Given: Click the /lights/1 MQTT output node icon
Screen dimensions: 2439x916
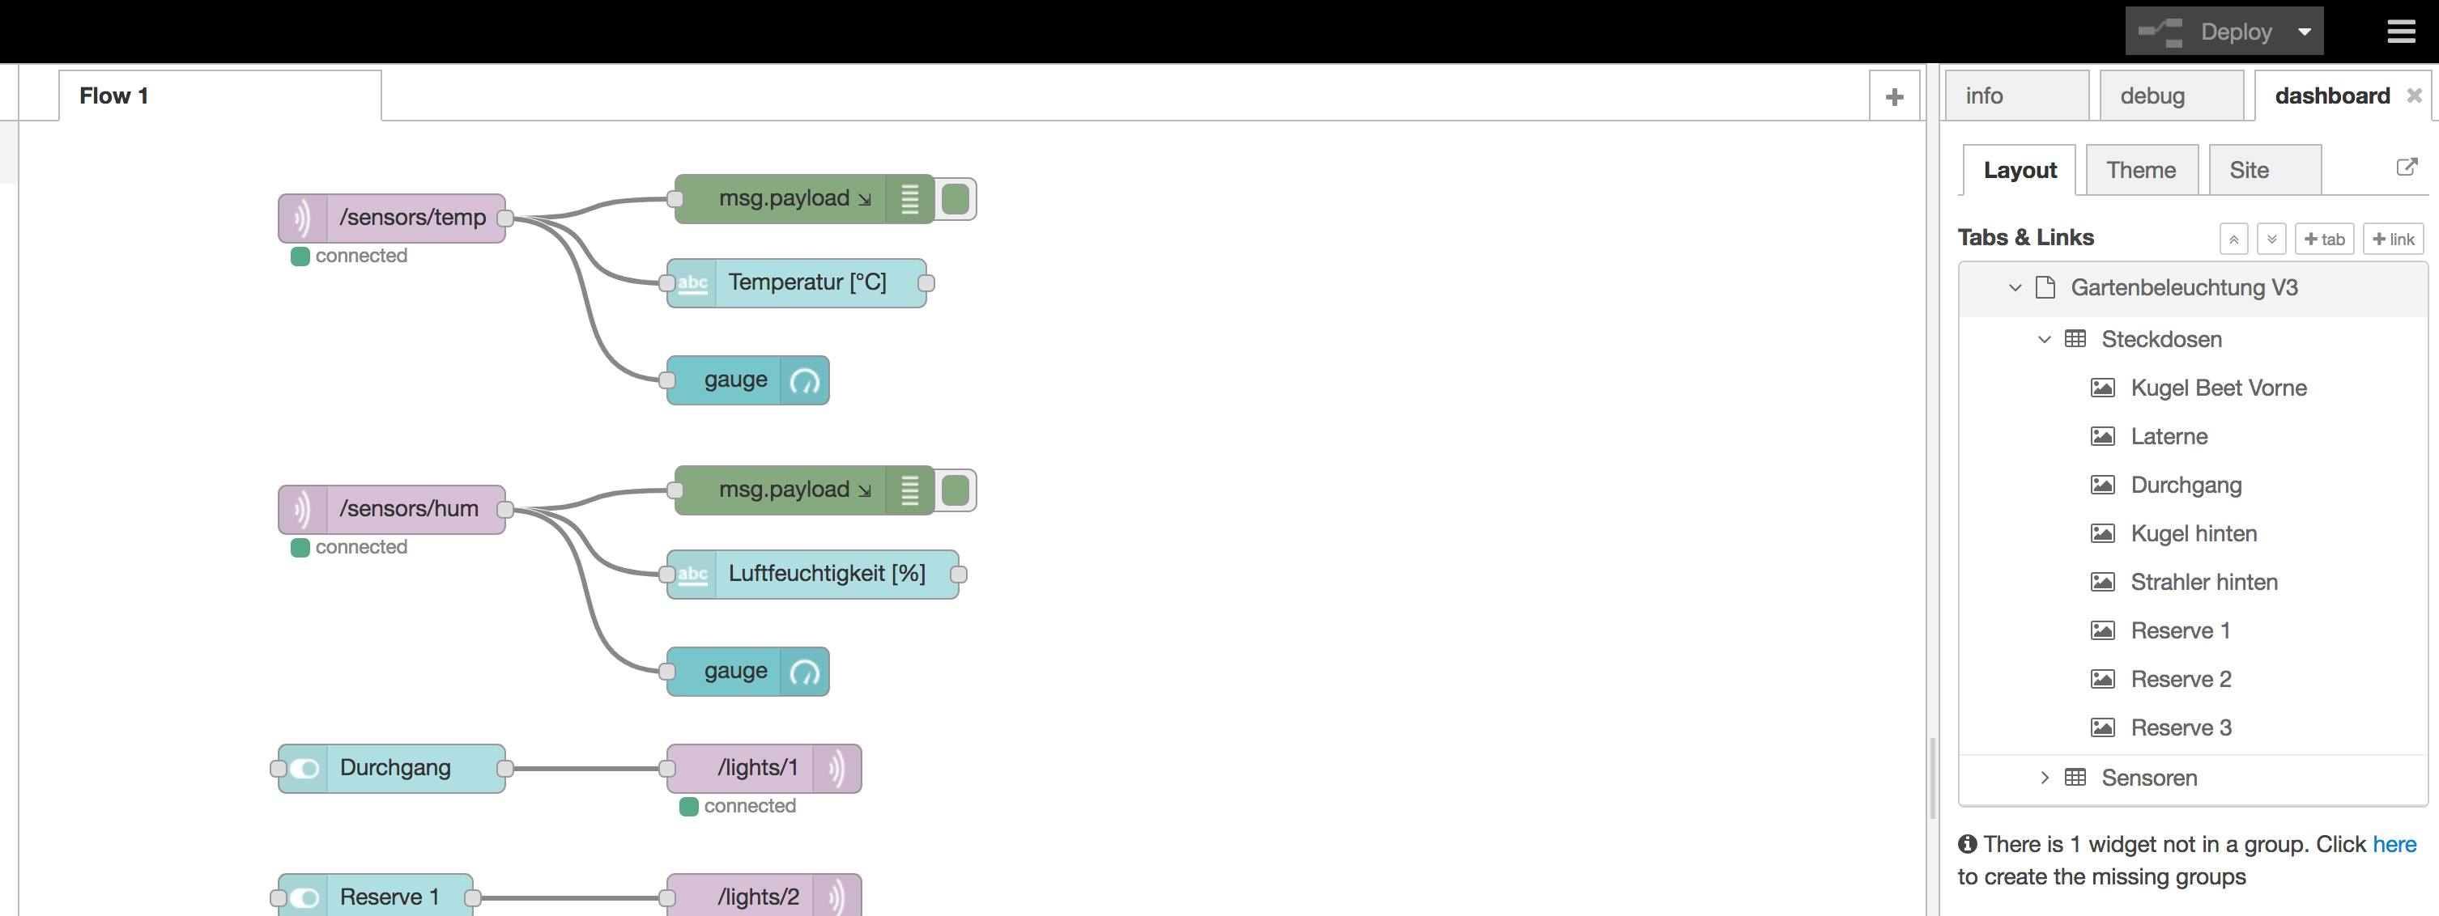Looking at the screenshot, I should coord(837,769).
